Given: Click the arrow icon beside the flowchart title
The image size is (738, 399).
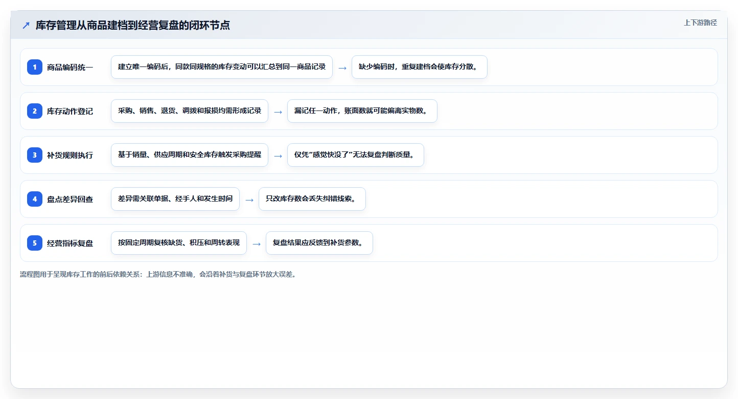Looking at the screenshot, I should (26, 26).
